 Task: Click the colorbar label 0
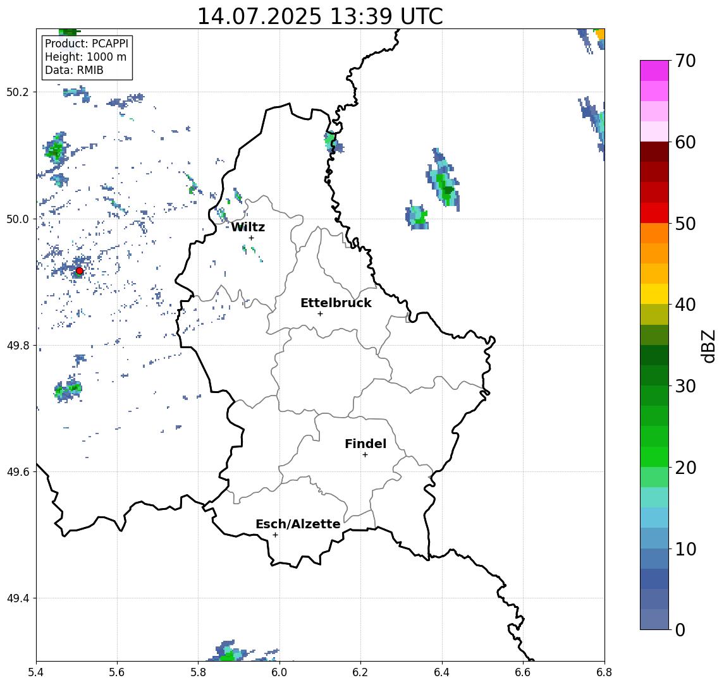pos(680,629)
